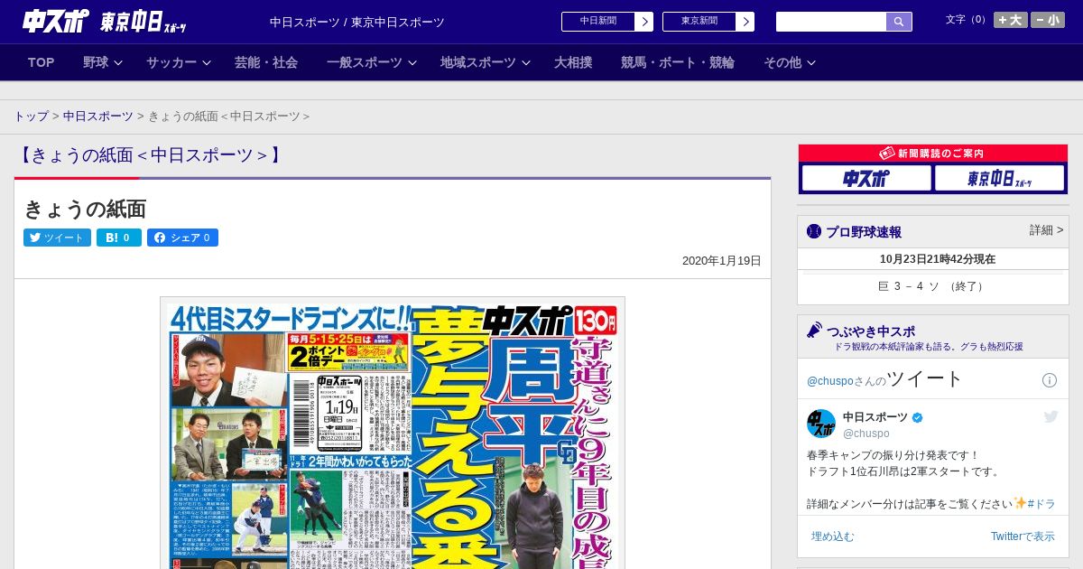Image resolution: width=1083 pixels, height=569 pixels.
Task: Expand the 一般スポーツ dropdown menu
Action: pyautogui.click(x=372, y=62)
